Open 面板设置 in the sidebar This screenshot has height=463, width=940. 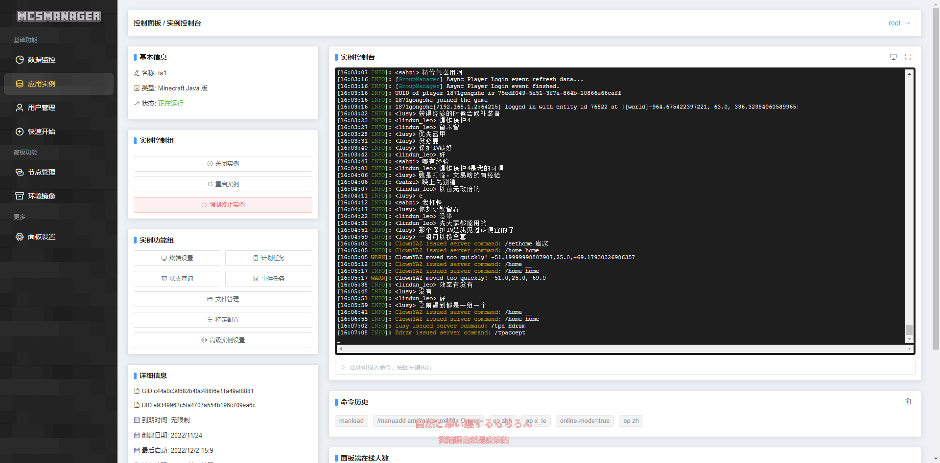pyautogui.click(x=42, y=237)
